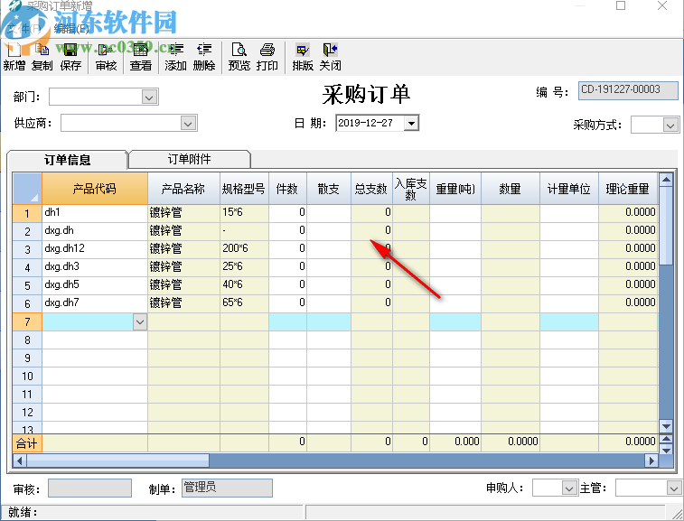This screenshot has height=521, width=684.
Task: Select row header number 10
Action: coord(27,377)
